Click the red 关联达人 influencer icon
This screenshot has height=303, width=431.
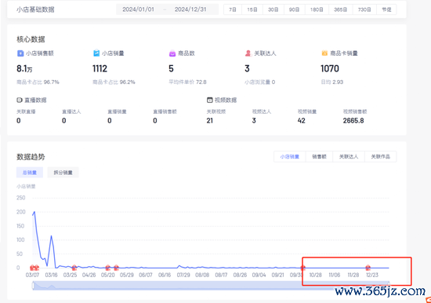pyautogui.click(x=248, y=53)
